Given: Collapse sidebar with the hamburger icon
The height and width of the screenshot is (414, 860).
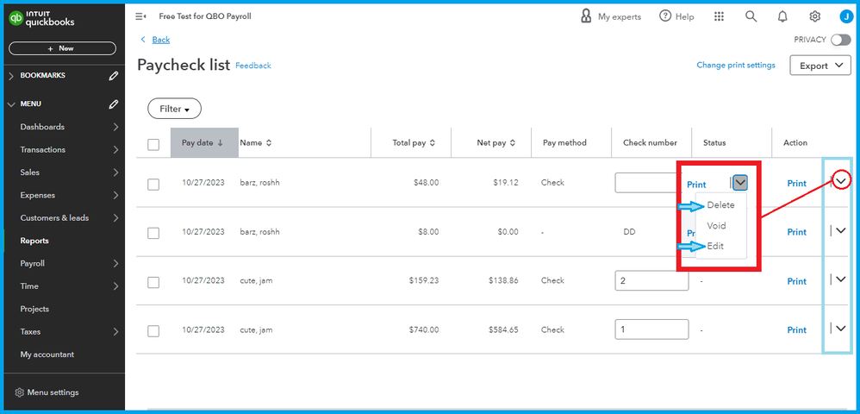Looking at the screenshot, I should coord(140,16).
